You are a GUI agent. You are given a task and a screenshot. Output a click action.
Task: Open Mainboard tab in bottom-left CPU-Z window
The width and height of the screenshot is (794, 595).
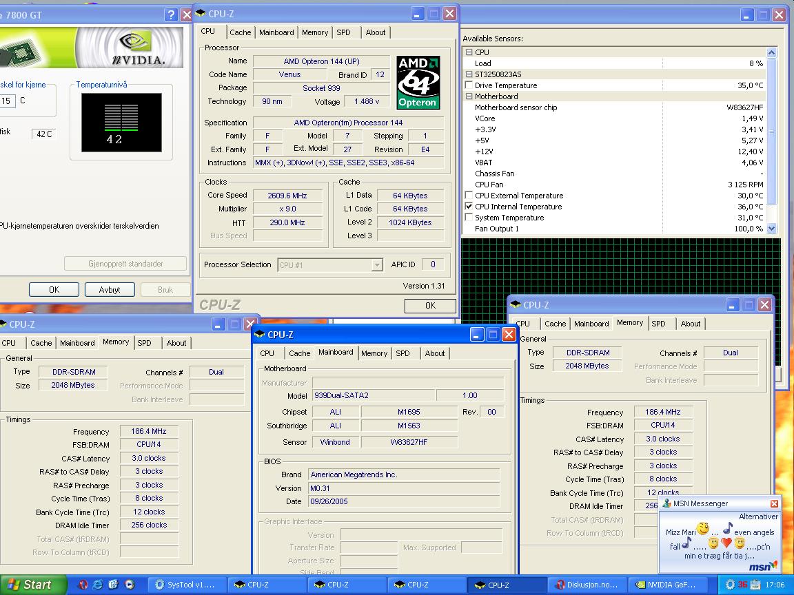click(x=77, y=342)
